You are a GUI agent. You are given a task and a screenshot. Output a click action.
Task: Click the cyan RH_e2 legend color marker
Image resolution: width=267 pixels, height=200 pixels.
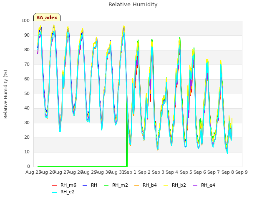[x=54, y=192]
